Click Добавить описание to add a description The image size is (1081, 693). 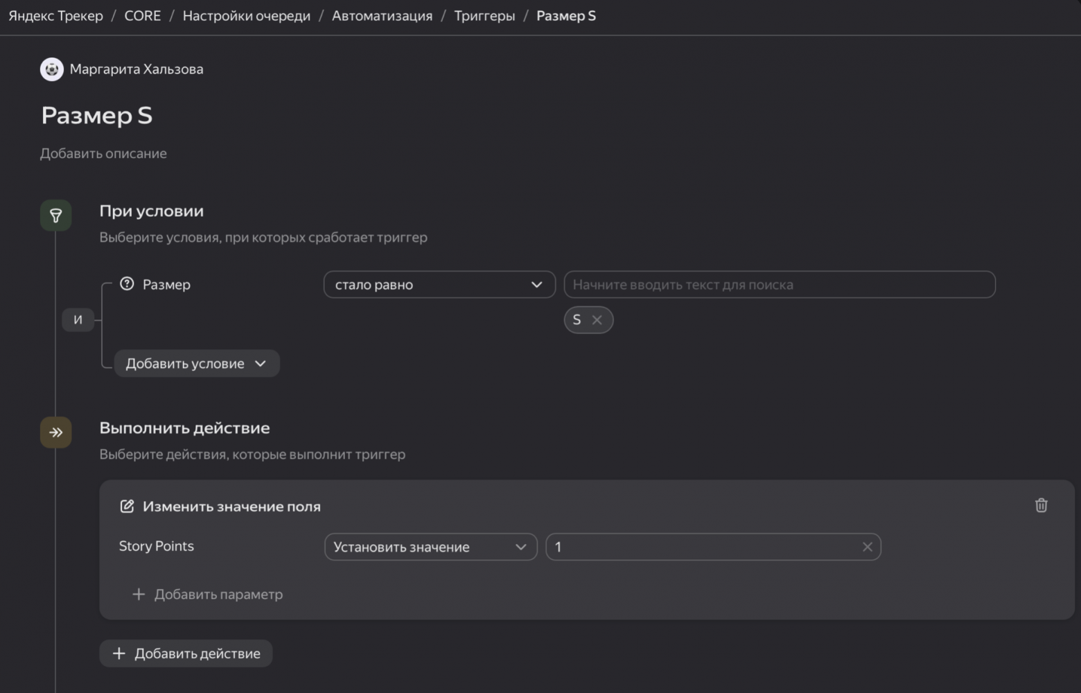[103, 153]
